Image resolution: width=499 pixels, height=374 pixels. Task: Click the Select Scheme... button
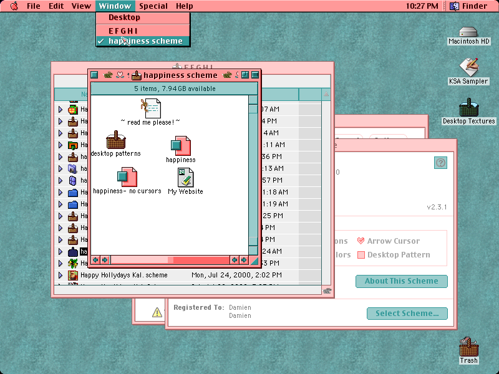pos(407,314)
